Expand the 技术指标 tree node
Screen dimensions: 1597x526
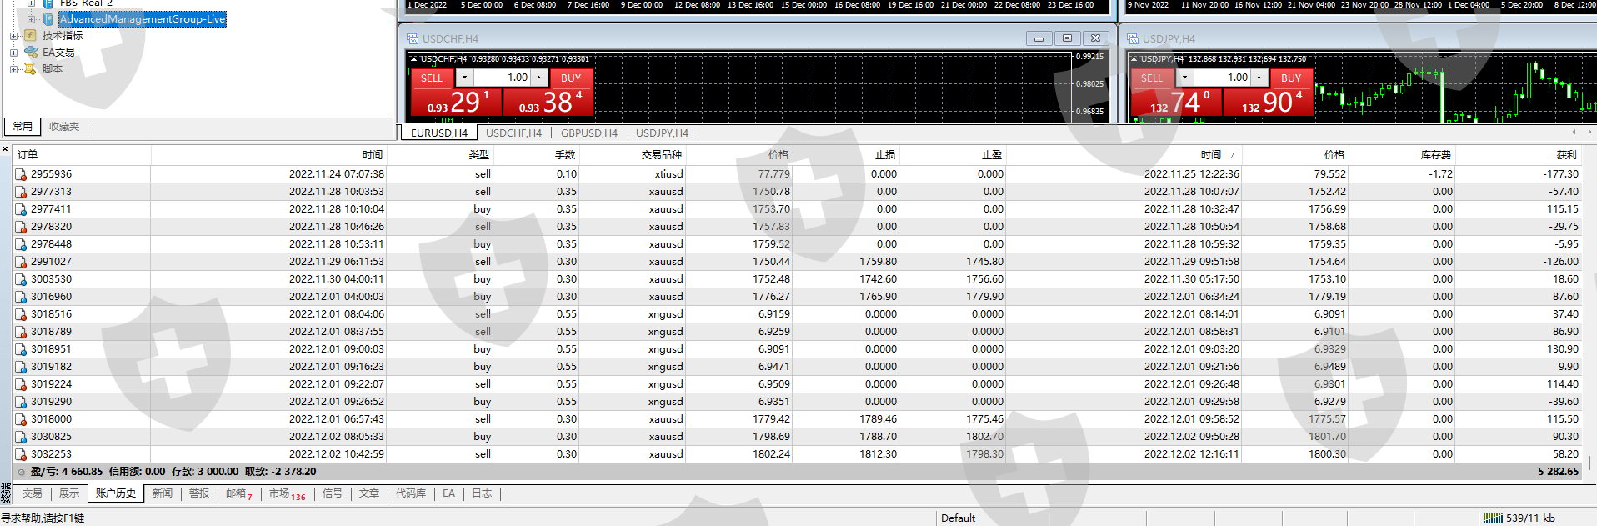pyautogui.click(x=13, y=36)
